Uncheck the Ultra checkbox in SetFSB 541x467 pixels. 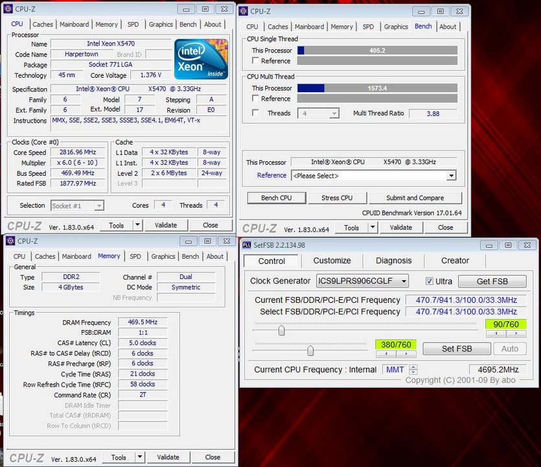point(429,281)
